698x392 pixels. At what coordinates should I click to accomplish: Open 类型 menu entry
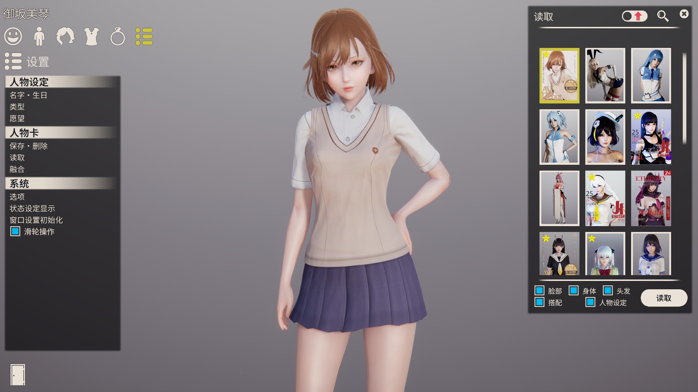[x=17, y=107]
